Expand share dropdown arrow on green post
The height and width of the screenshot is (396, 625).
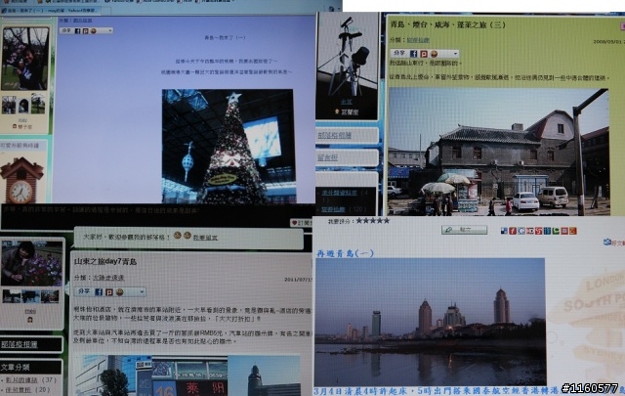455,54
